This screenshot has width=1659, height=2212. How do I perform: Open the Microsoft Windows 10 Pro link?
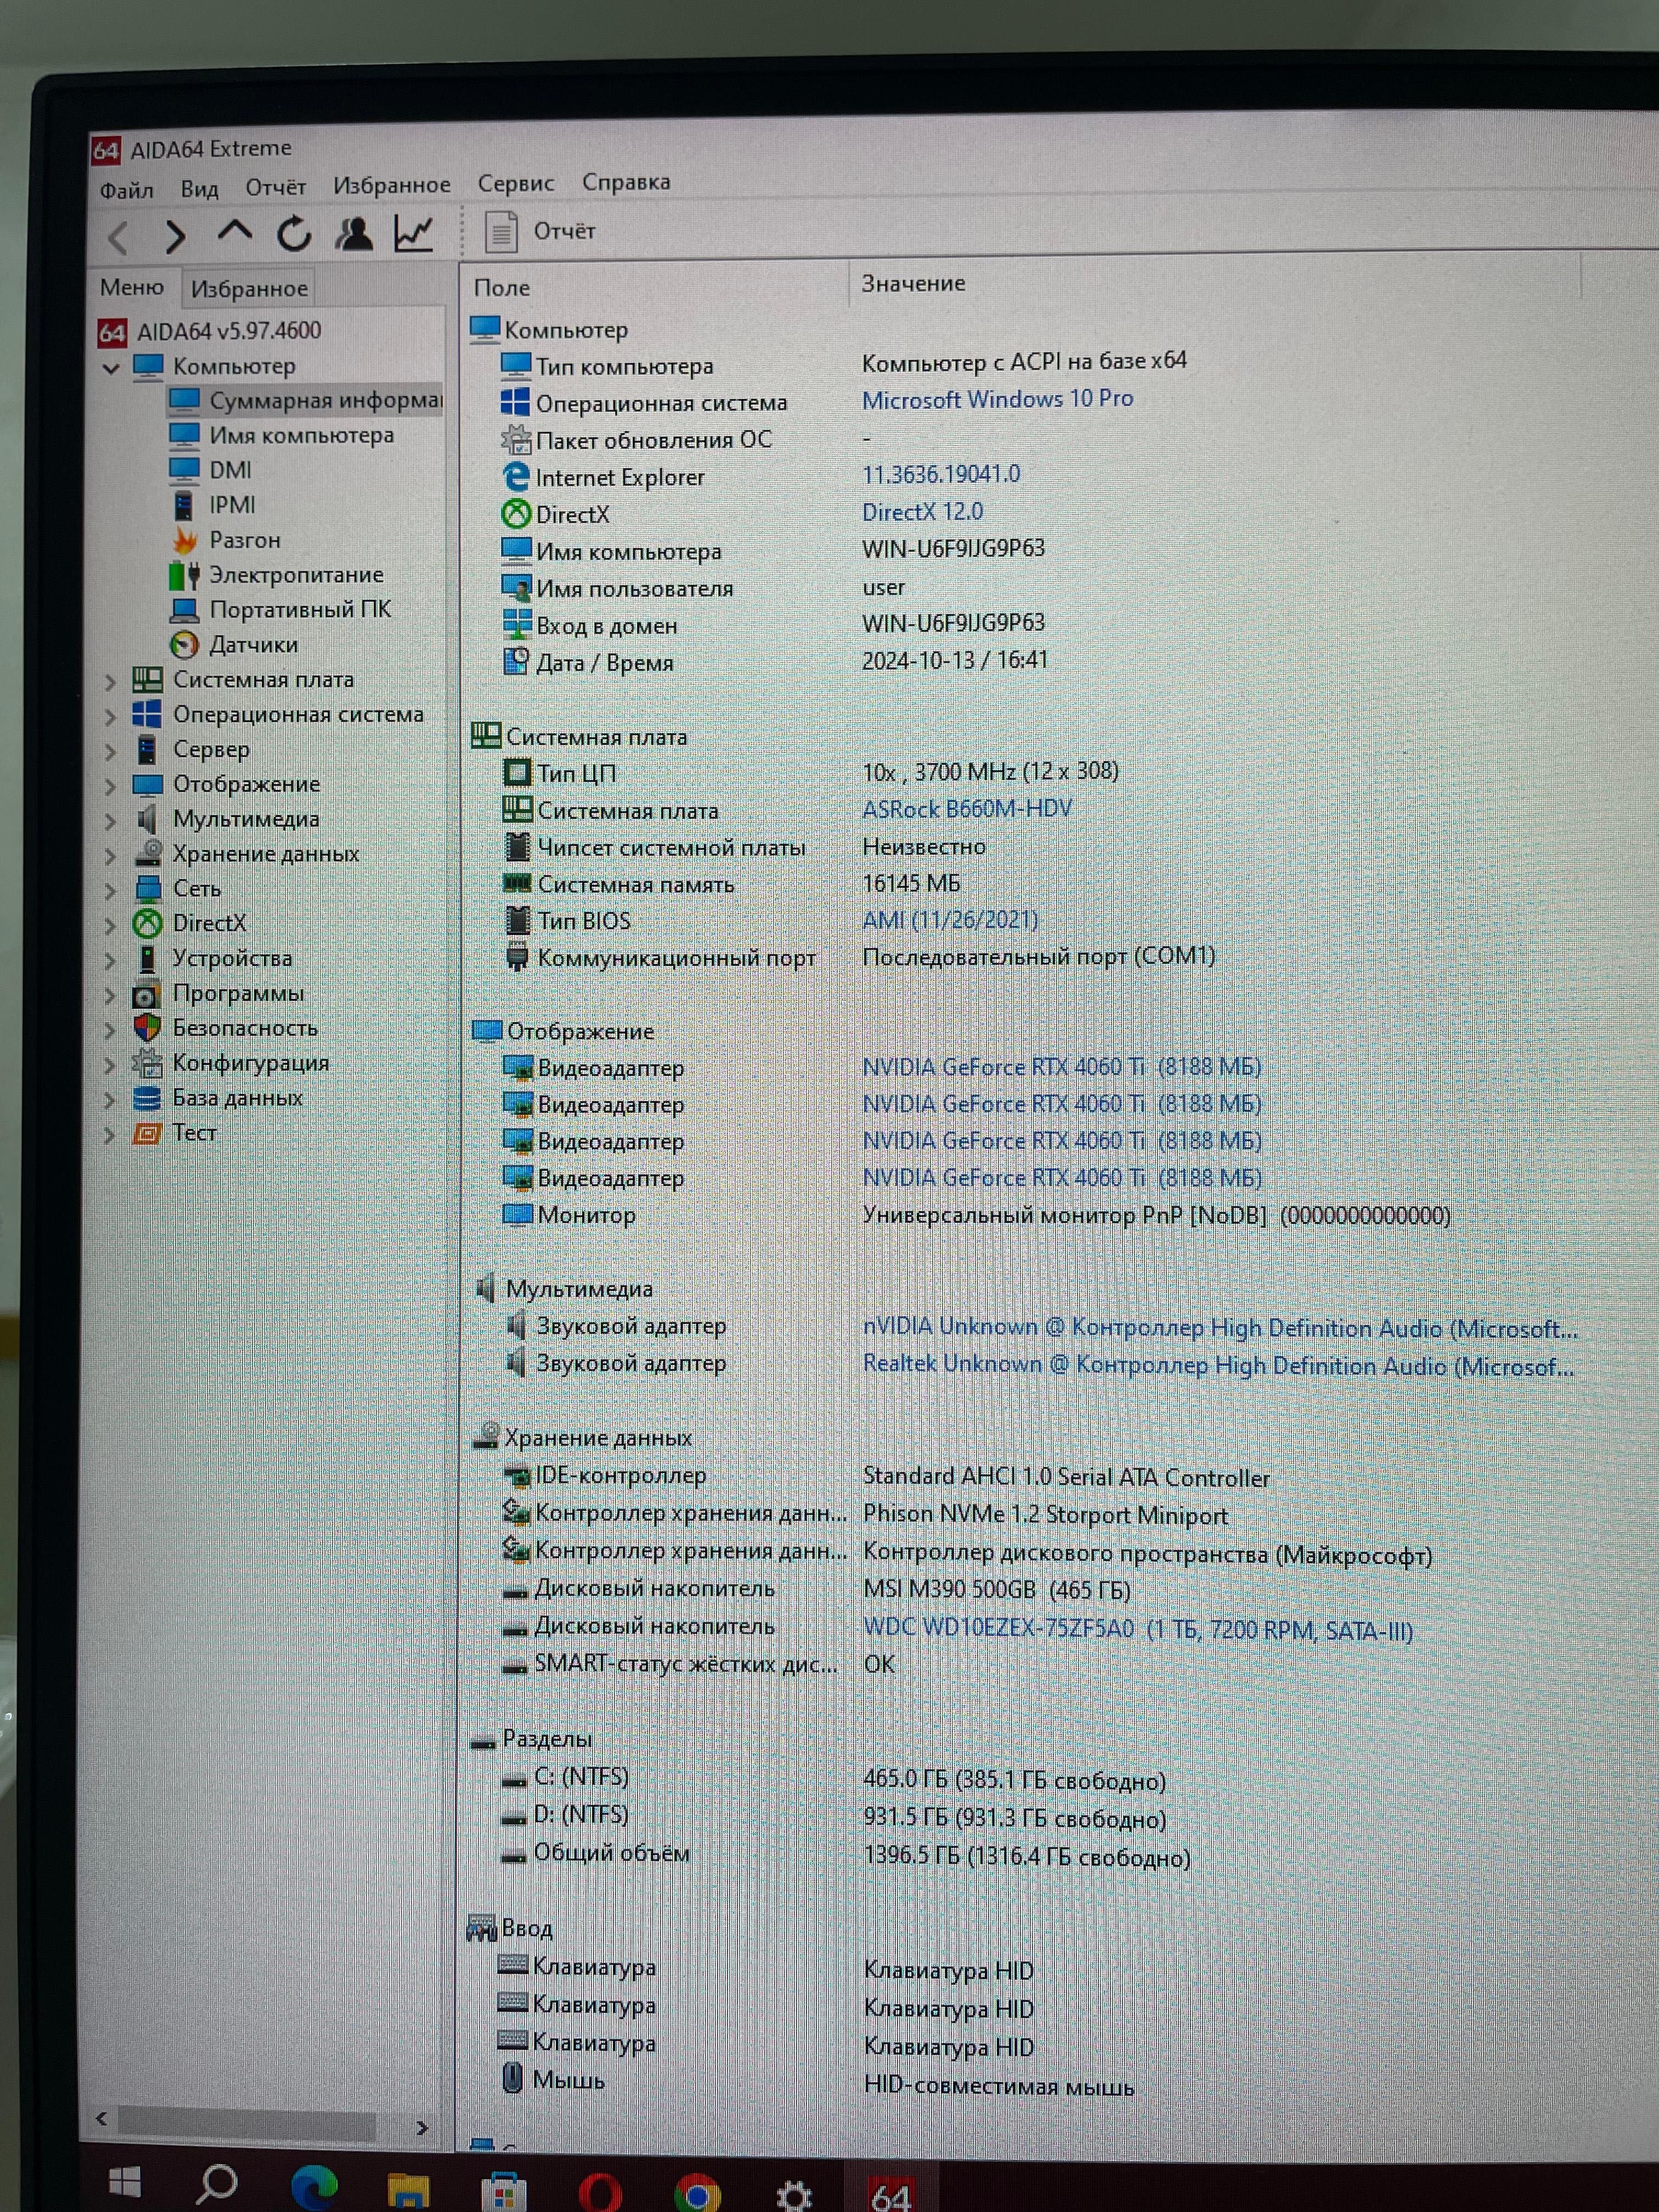[997, 399]
